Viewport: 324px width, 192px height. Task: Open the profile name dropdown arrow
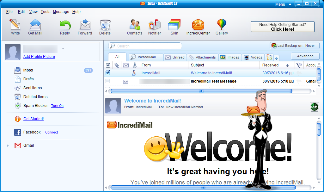point(63,49)
